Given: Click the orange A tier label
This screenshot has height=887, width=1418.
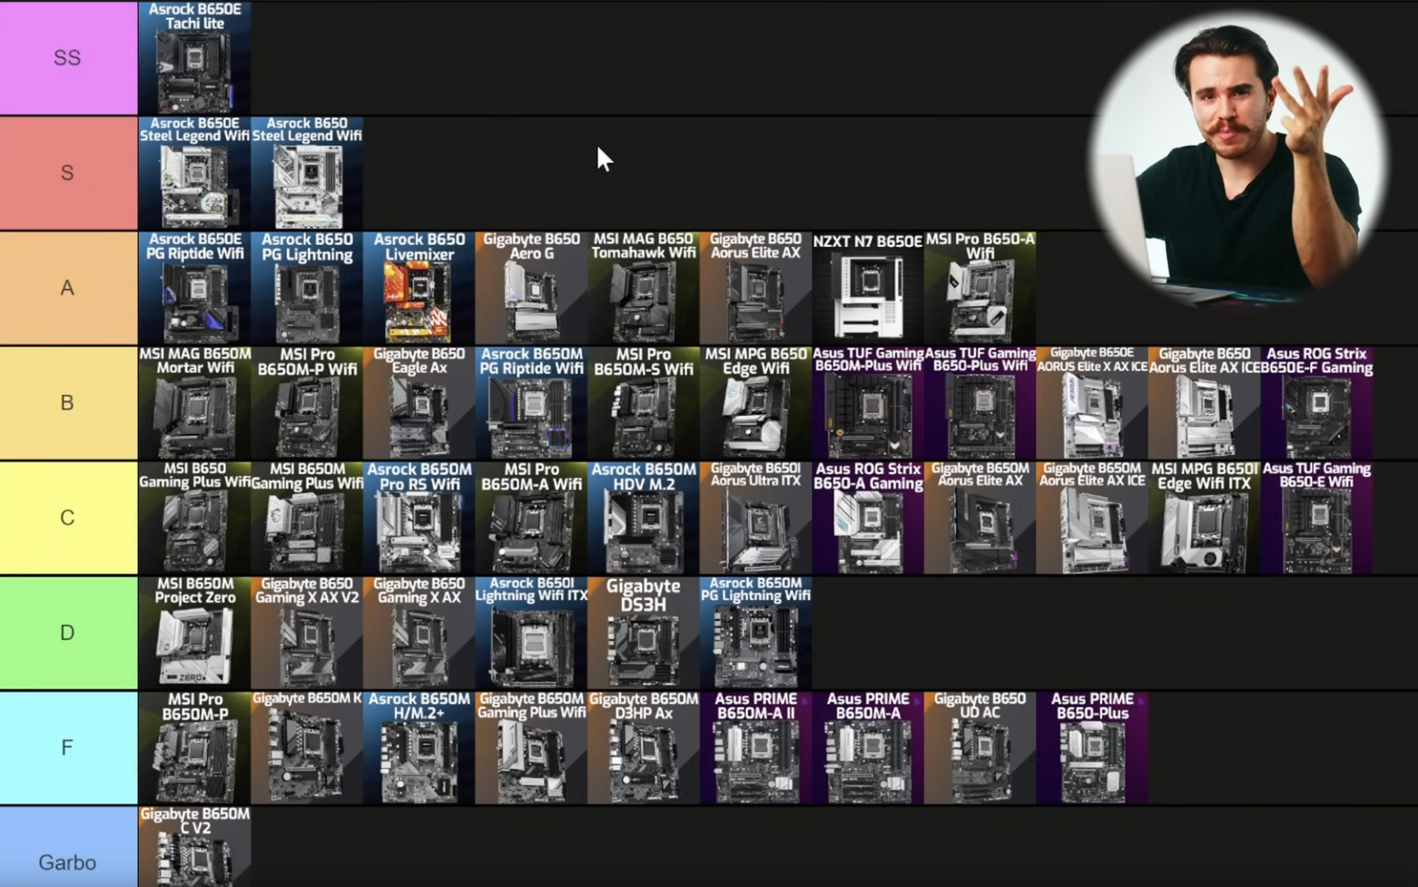Looking at the screenshot, I should (68, 288).
